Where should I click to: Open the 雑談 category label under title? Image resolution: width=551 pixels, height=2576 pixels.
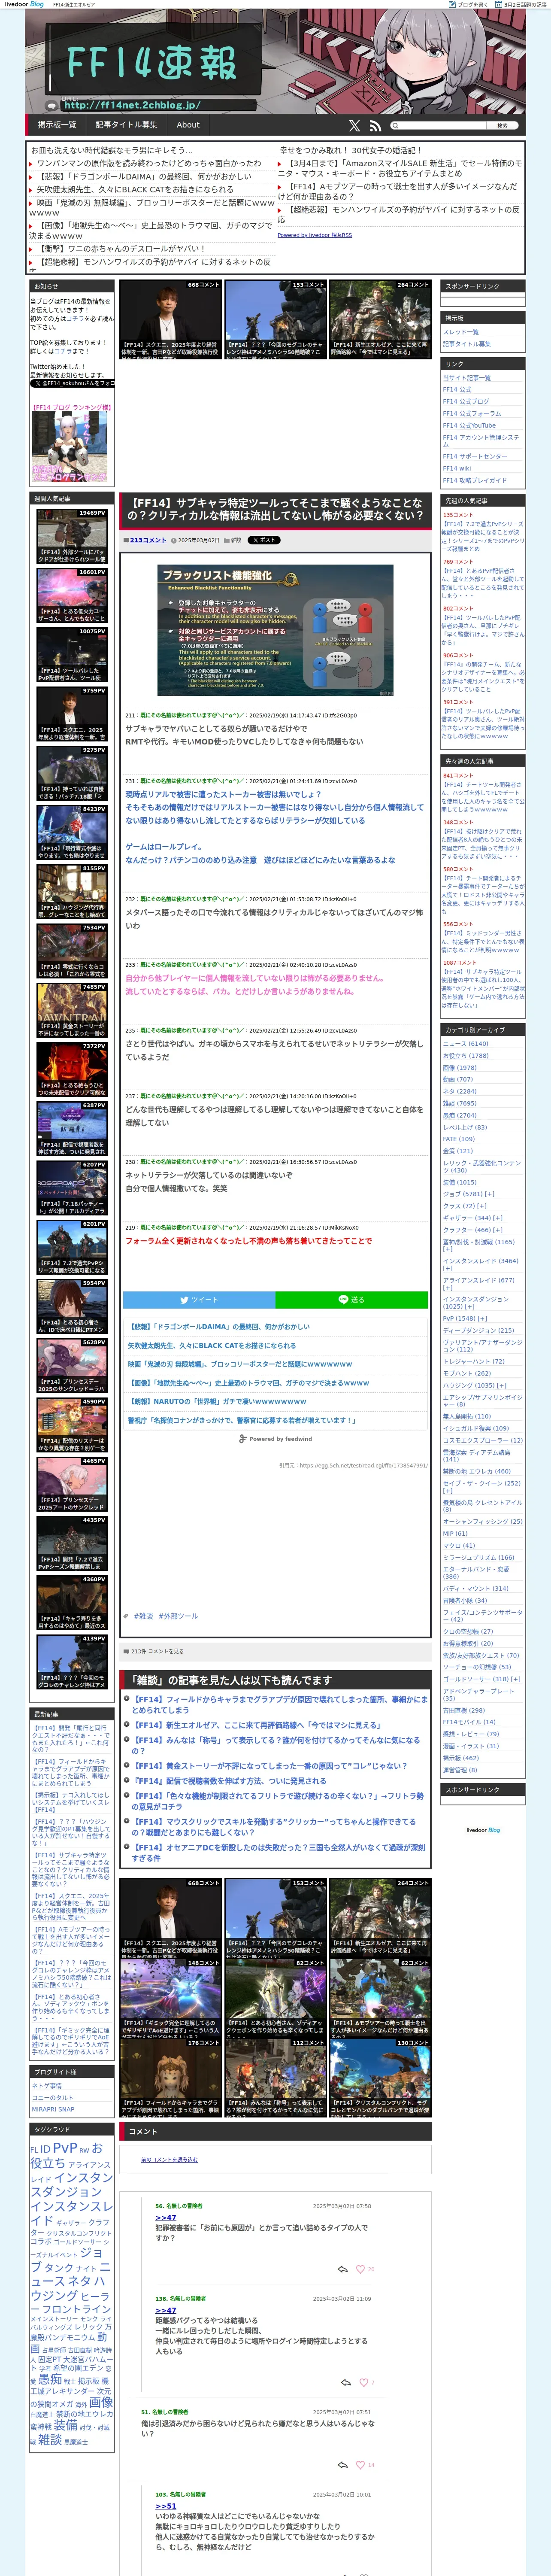pos(236,540)
